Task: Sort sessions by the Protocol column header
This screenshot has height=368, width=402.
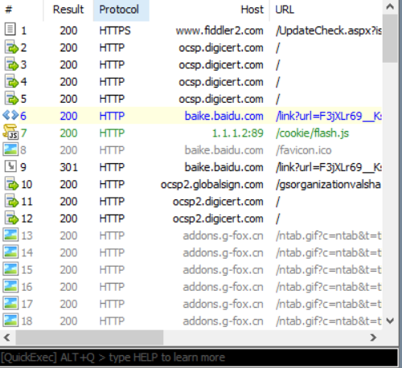Action: 121,10
